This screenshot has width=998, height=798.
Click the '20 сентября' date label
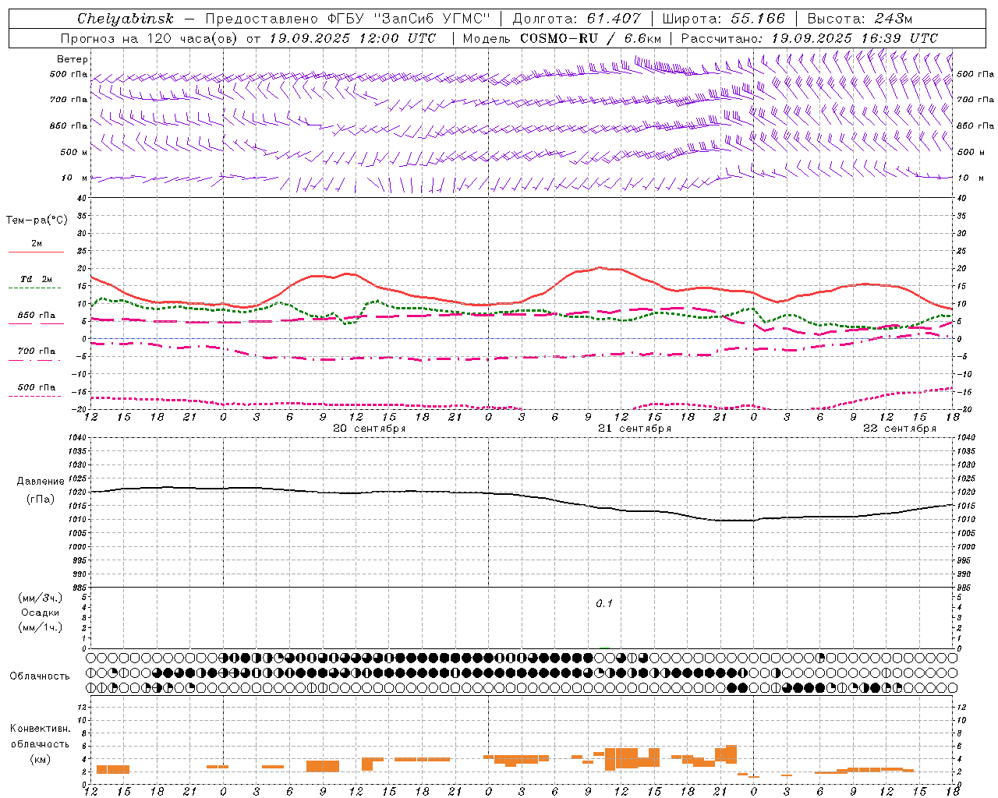(370, 429)
